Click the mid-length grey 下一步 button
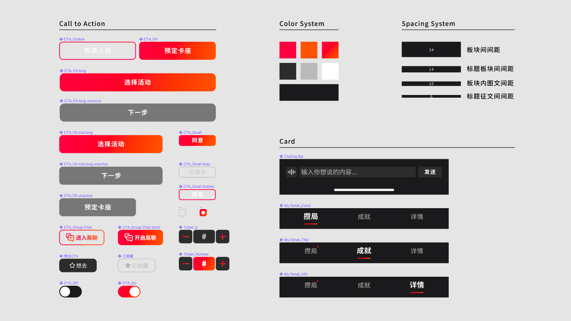The height and width of the screenshot is (321, 571). click(x=111, y=176)
